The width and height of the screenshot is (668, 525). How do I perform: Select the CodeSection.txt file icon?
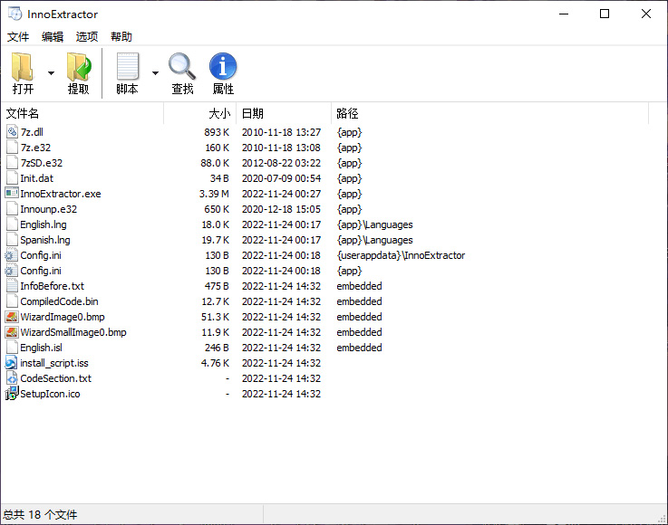tap(12, 378)
